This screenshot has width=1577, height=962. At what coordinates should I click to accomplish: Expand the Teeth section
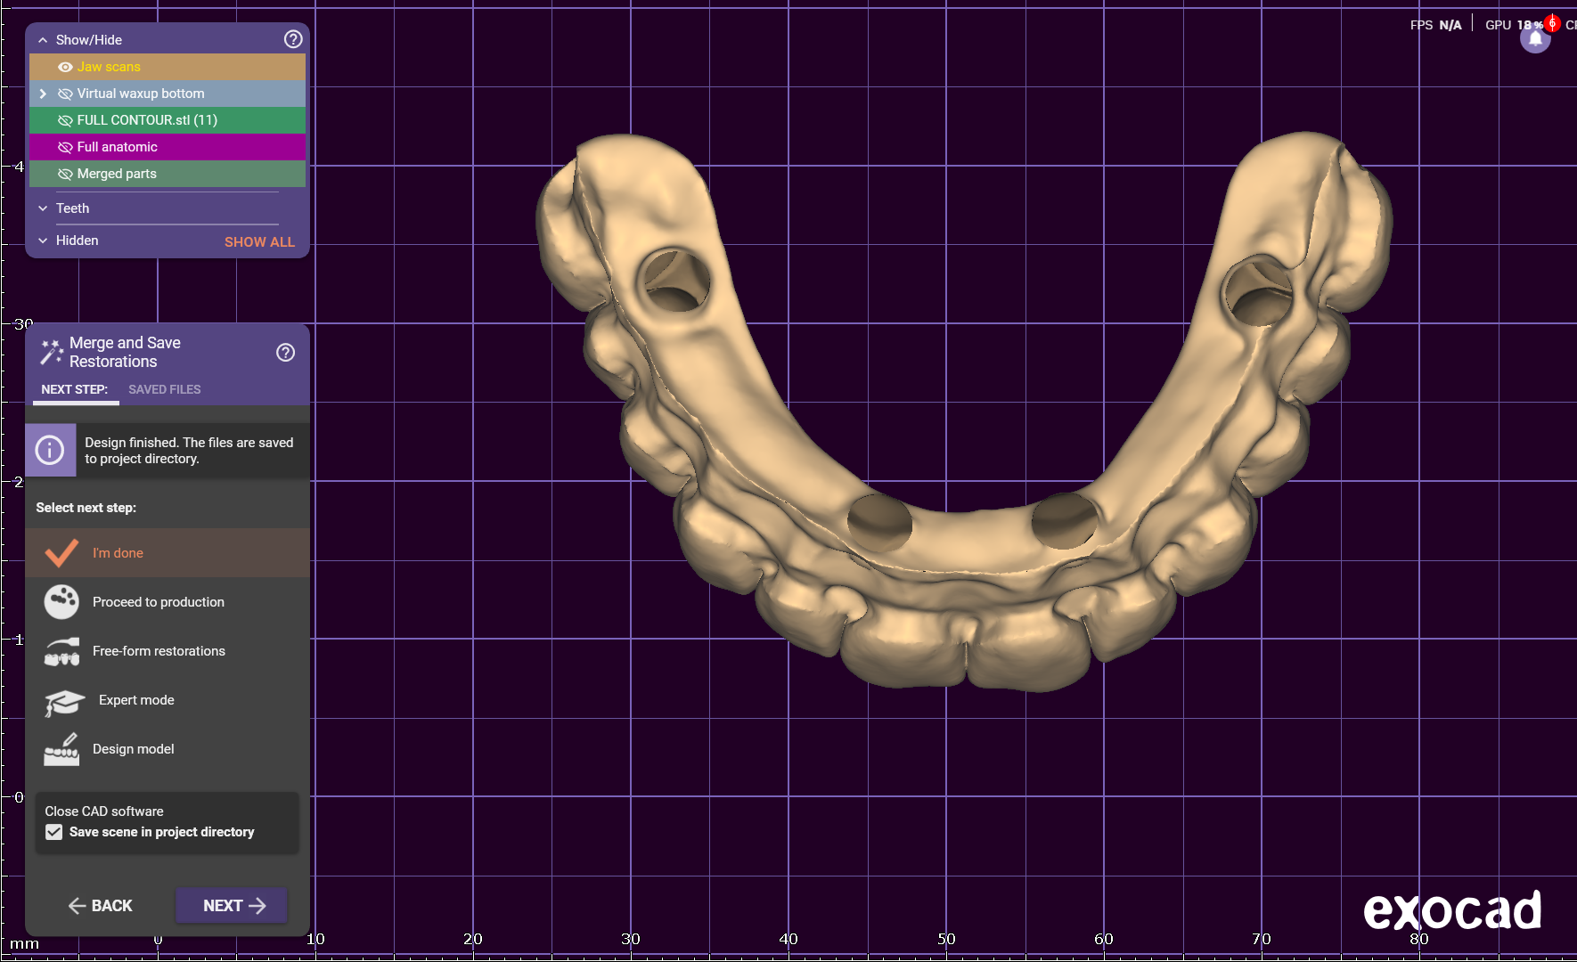(43, 208)
